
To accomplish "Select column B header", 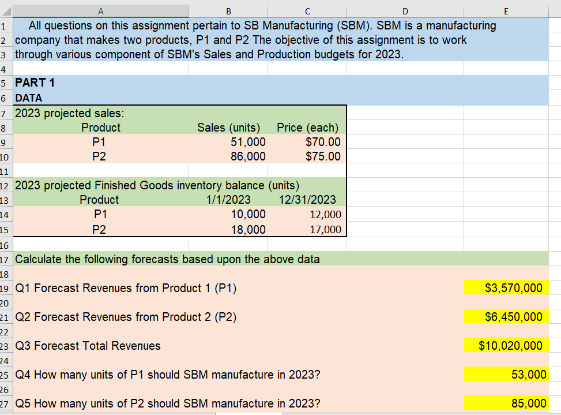I will (228, 11).
